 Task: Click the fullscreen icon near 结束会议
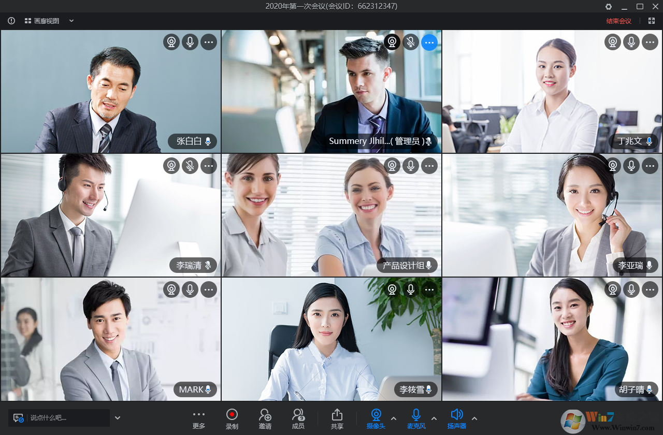651,21
